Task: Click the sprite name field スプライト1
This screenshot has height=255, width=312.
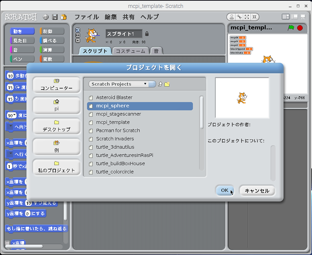Action: 124,34
